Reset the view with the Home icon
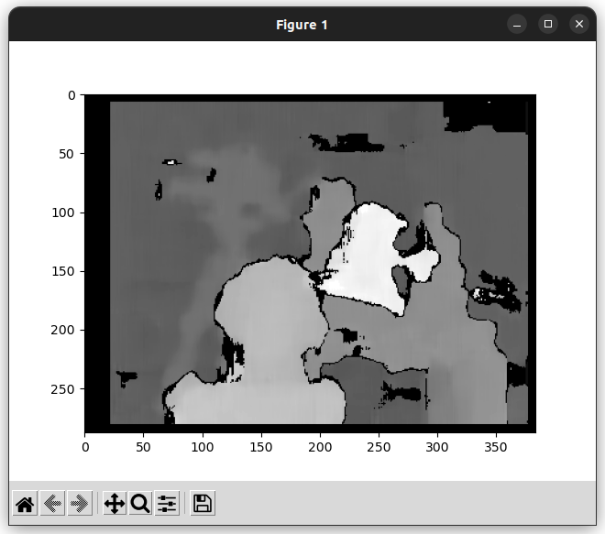The width and height of the screenshot is (605, 534). tap(25, 503)
